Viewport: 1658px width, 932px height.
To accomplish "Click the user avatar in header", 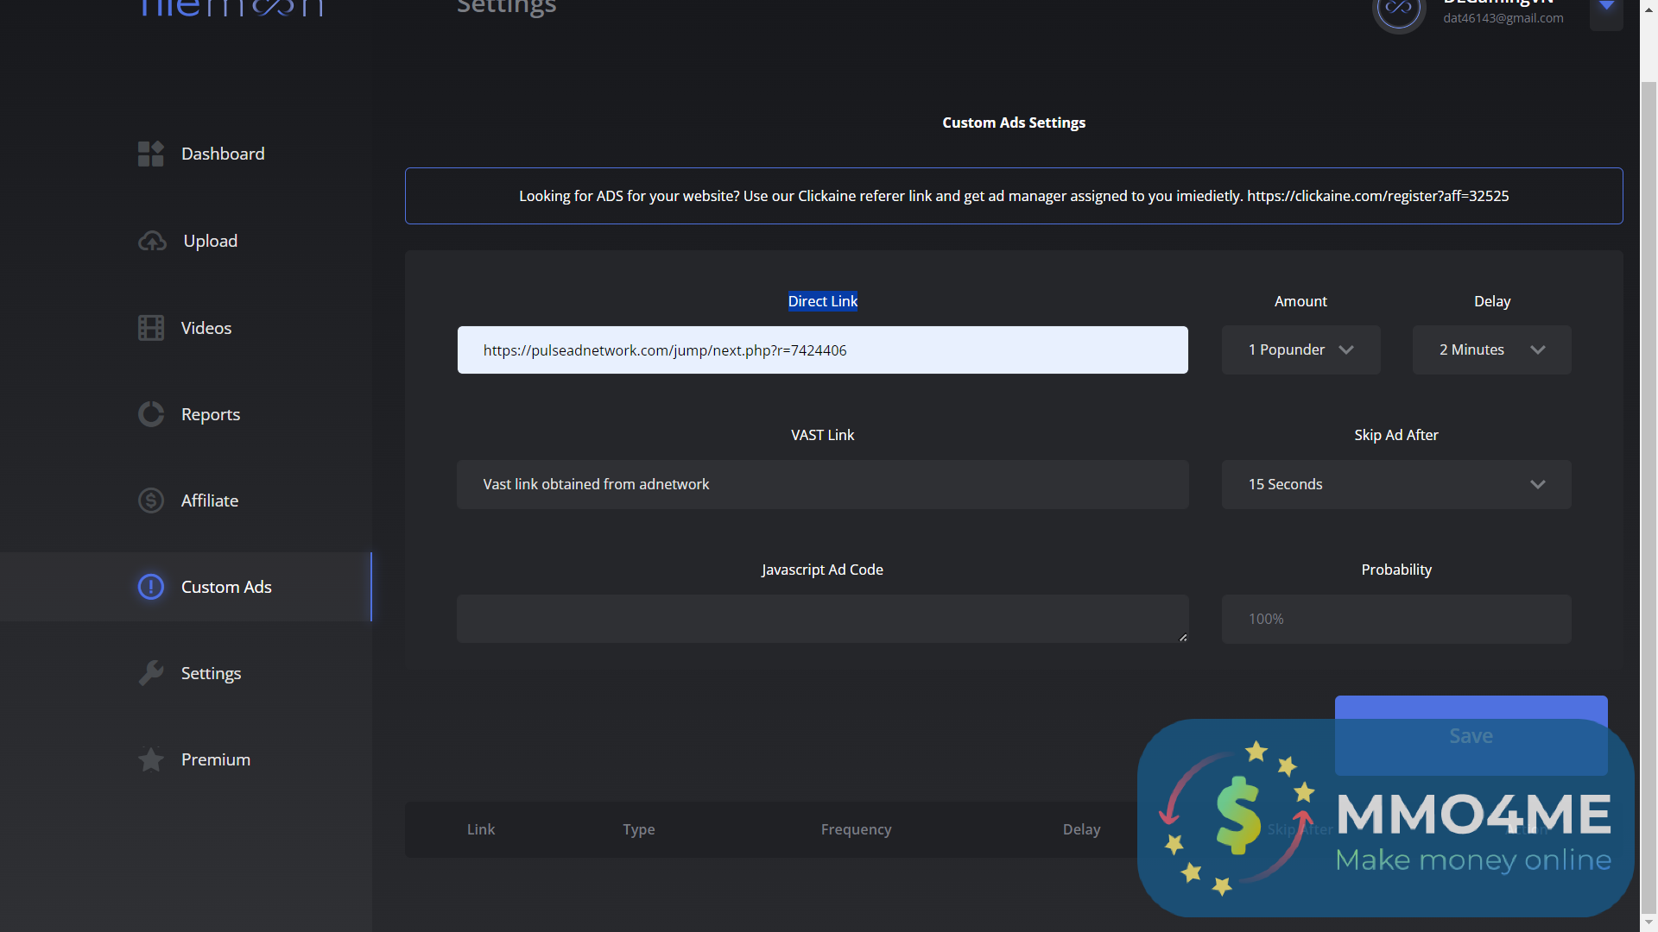I will pyautogui.click(x=1398, y=10).
